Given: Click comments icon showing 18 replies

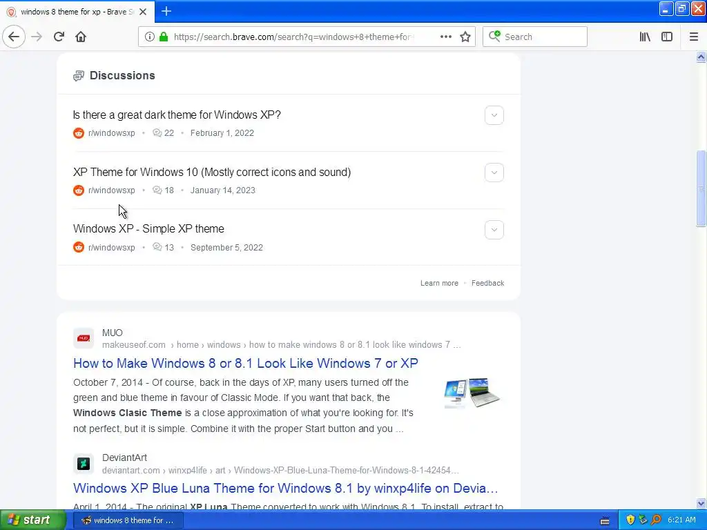Looking at the screenshot, I should (157, 190).
